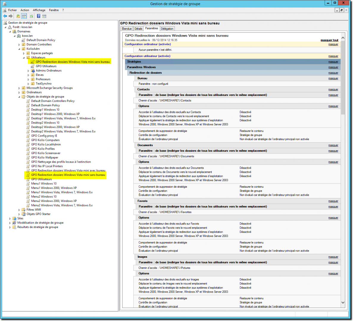Click the Résultats de stratégie de groupe icon
Viewport: 353px width, 321px height.
click(x=14, y=227)
